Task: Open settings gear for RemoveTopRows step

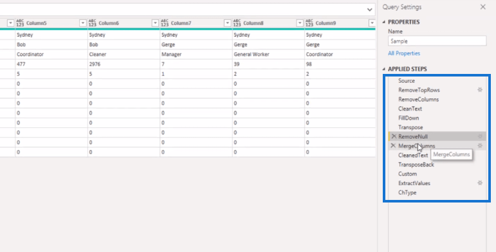Action: point(480,90)
